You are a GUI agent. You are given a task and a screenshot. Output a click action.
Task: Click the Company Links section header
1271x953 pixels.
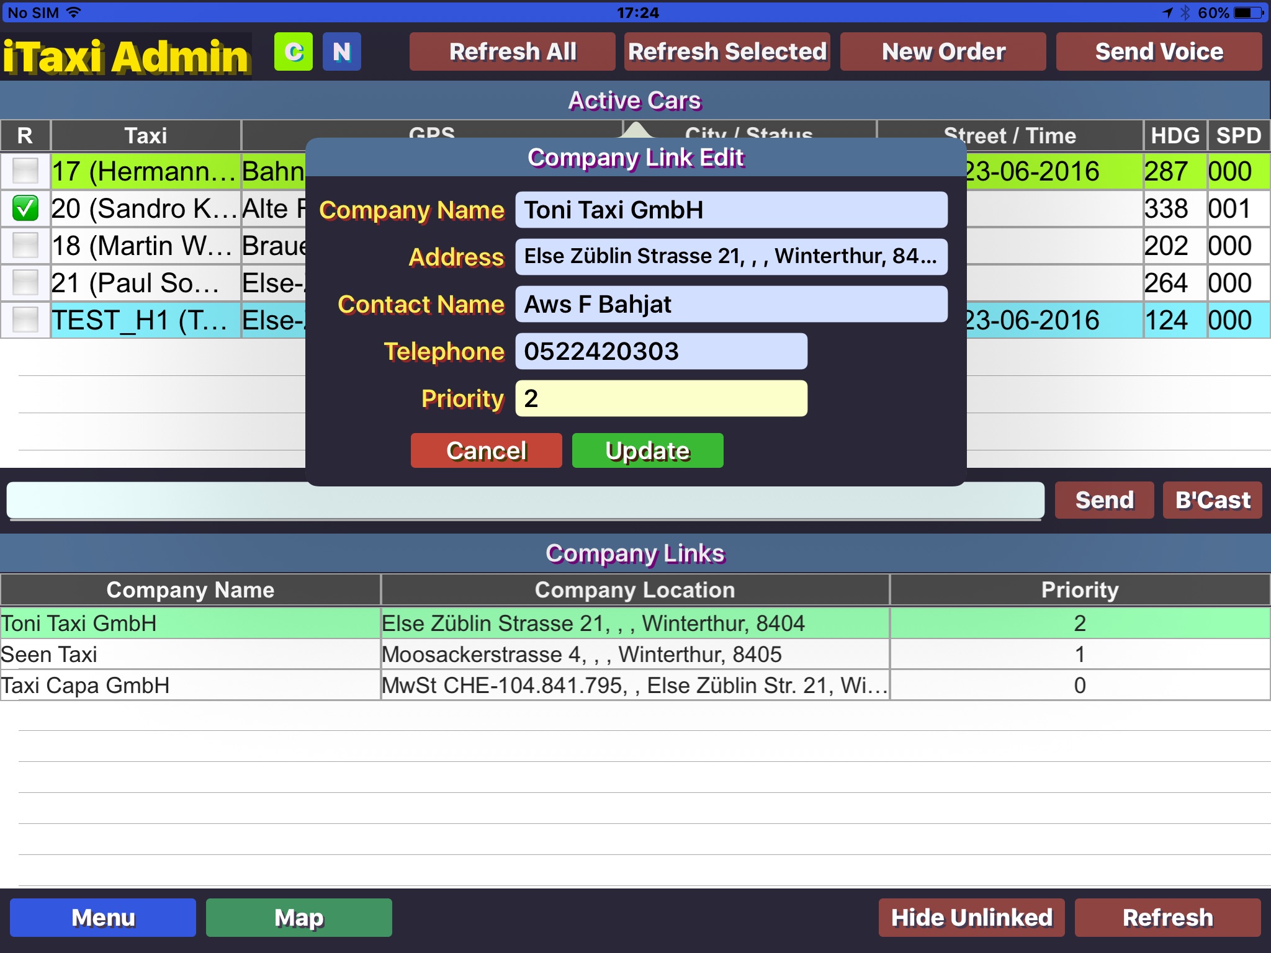click(635, 553)
